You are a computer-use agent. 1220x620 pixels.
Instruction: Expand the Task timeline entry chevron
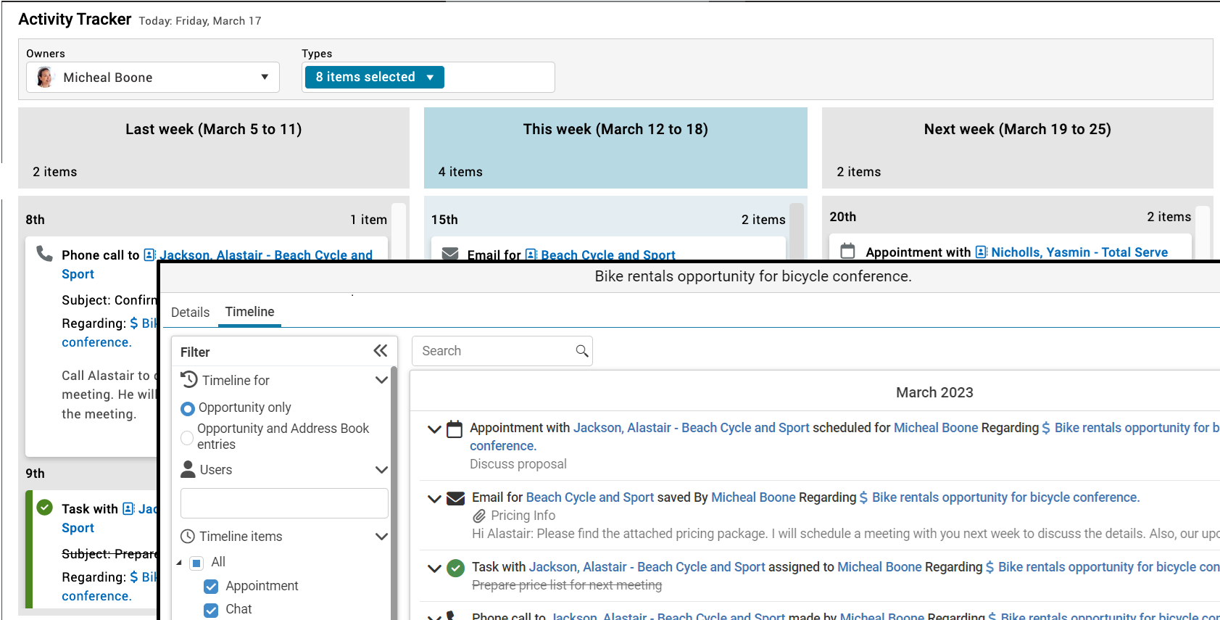435,569
